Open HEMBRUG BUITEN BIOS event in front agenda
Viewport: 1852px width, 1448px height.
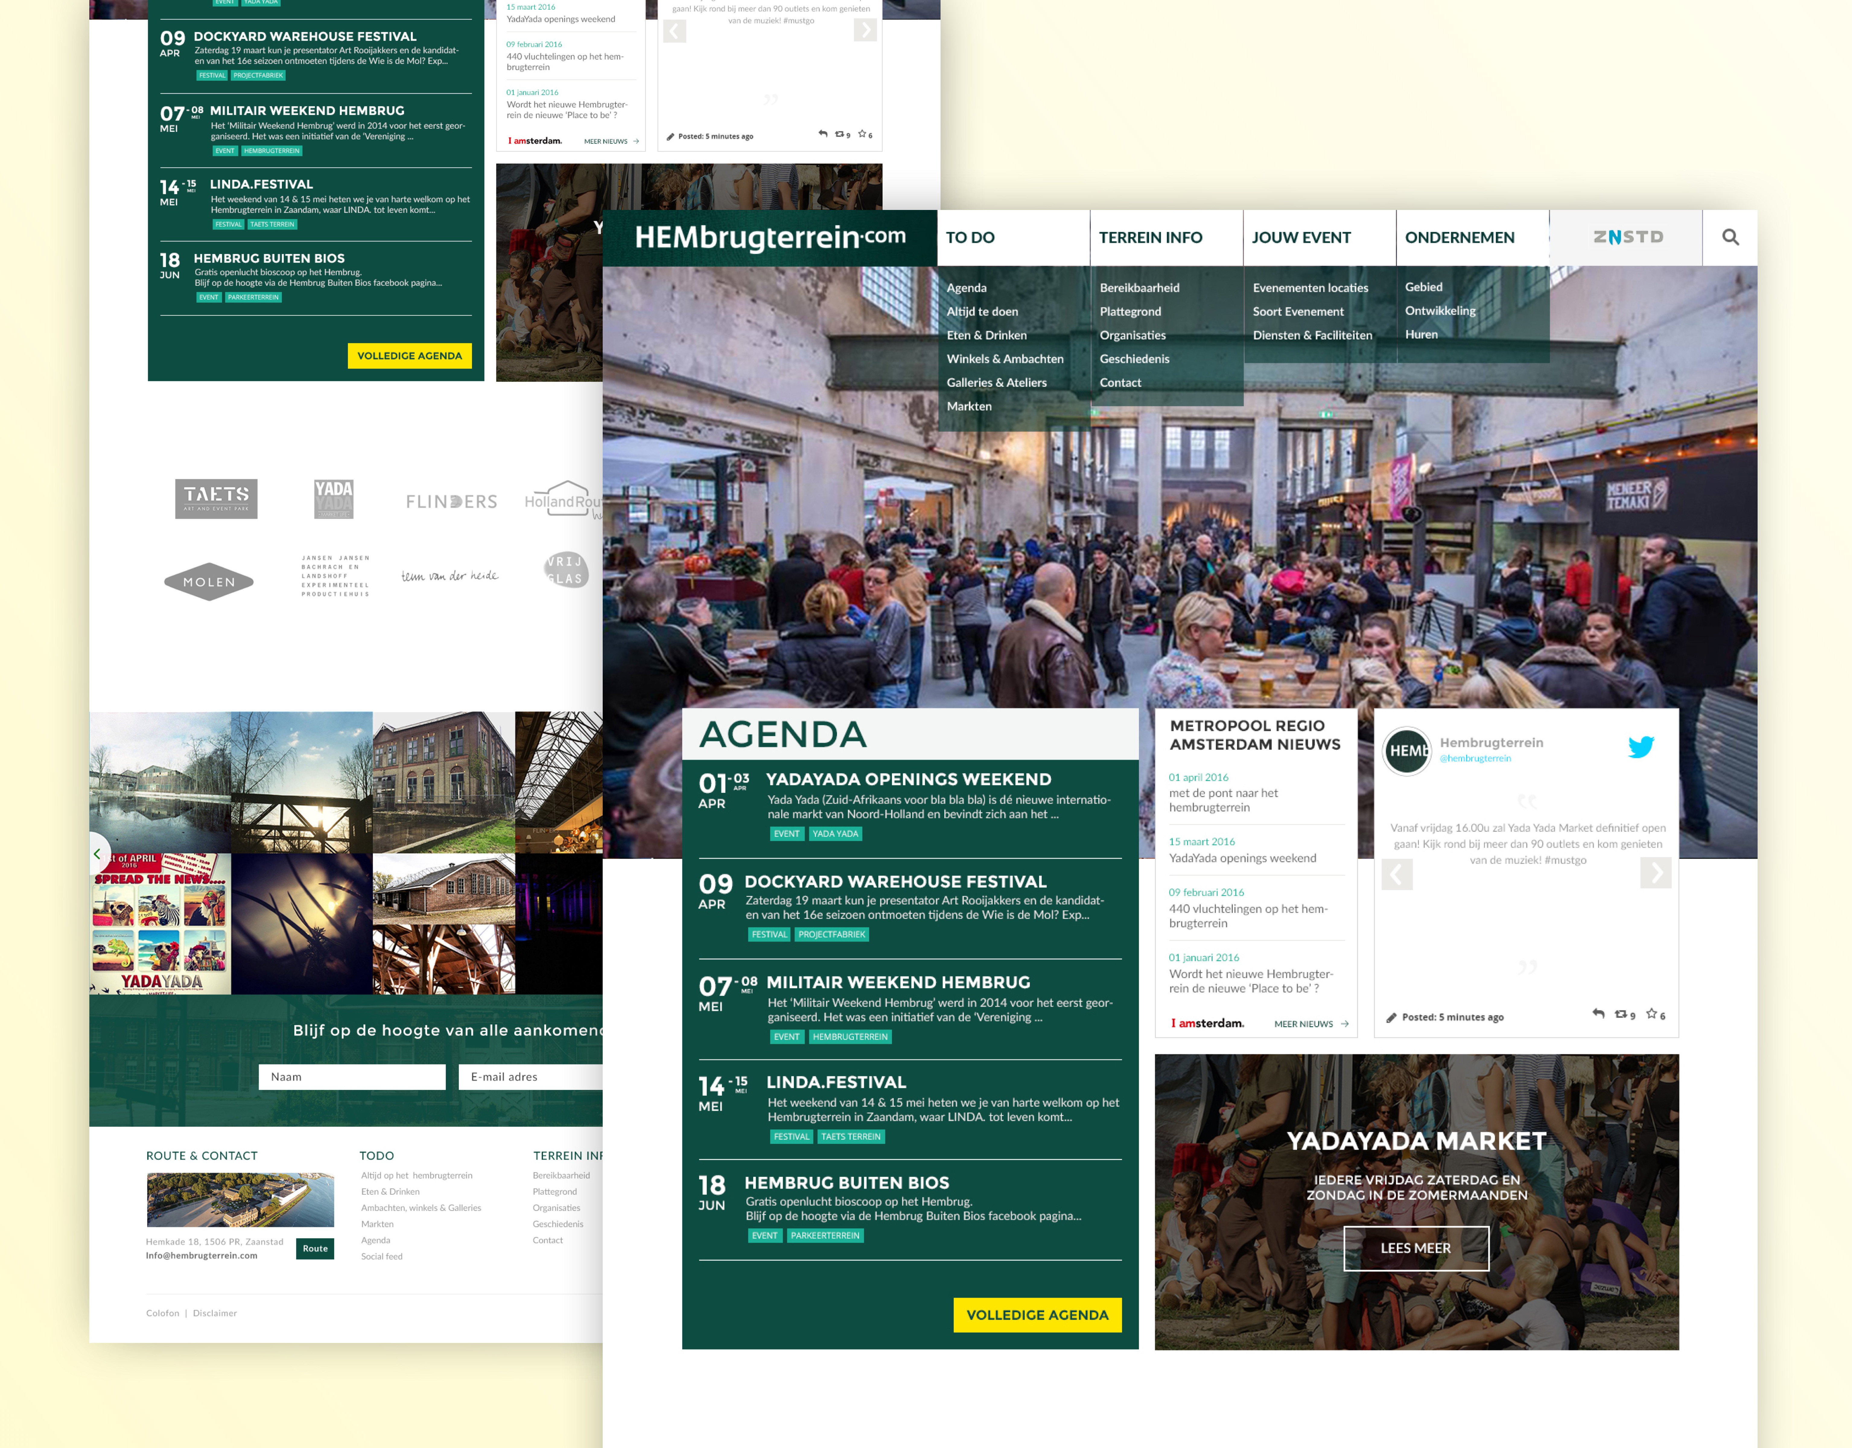click(x=846, y=1183)
